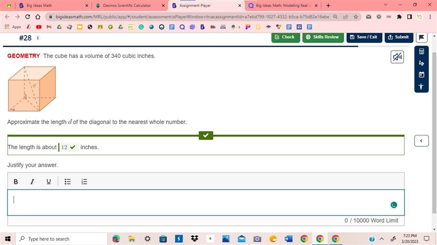
Task: Show hidden system tray icons
Action: click(382, 239)
